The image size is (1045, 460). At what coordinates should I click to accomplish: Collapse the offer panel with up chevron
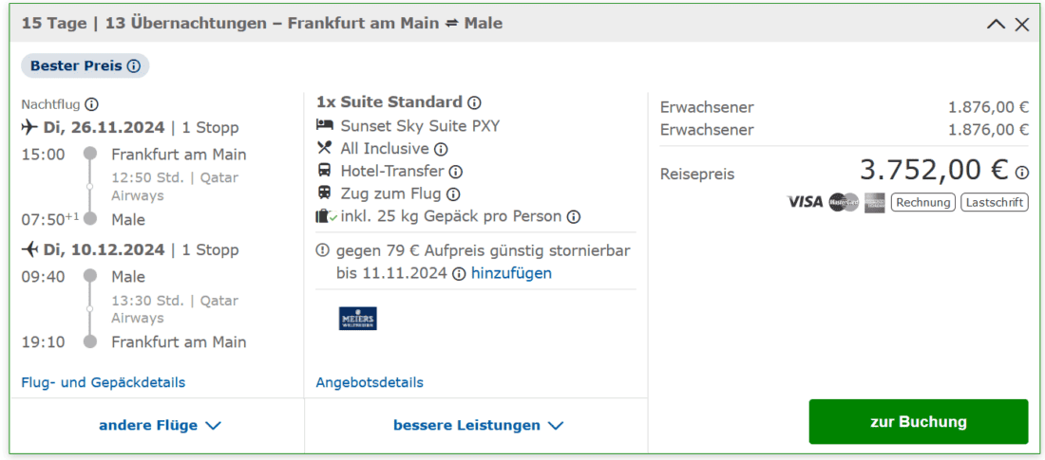coord(996,25)
